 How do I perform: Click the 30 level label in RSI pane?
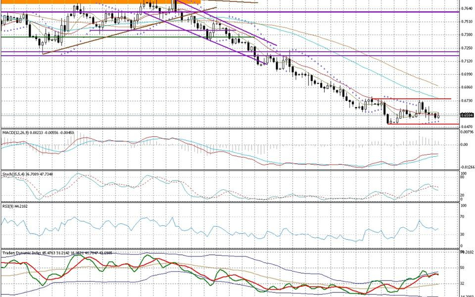[x=462, y=234]
